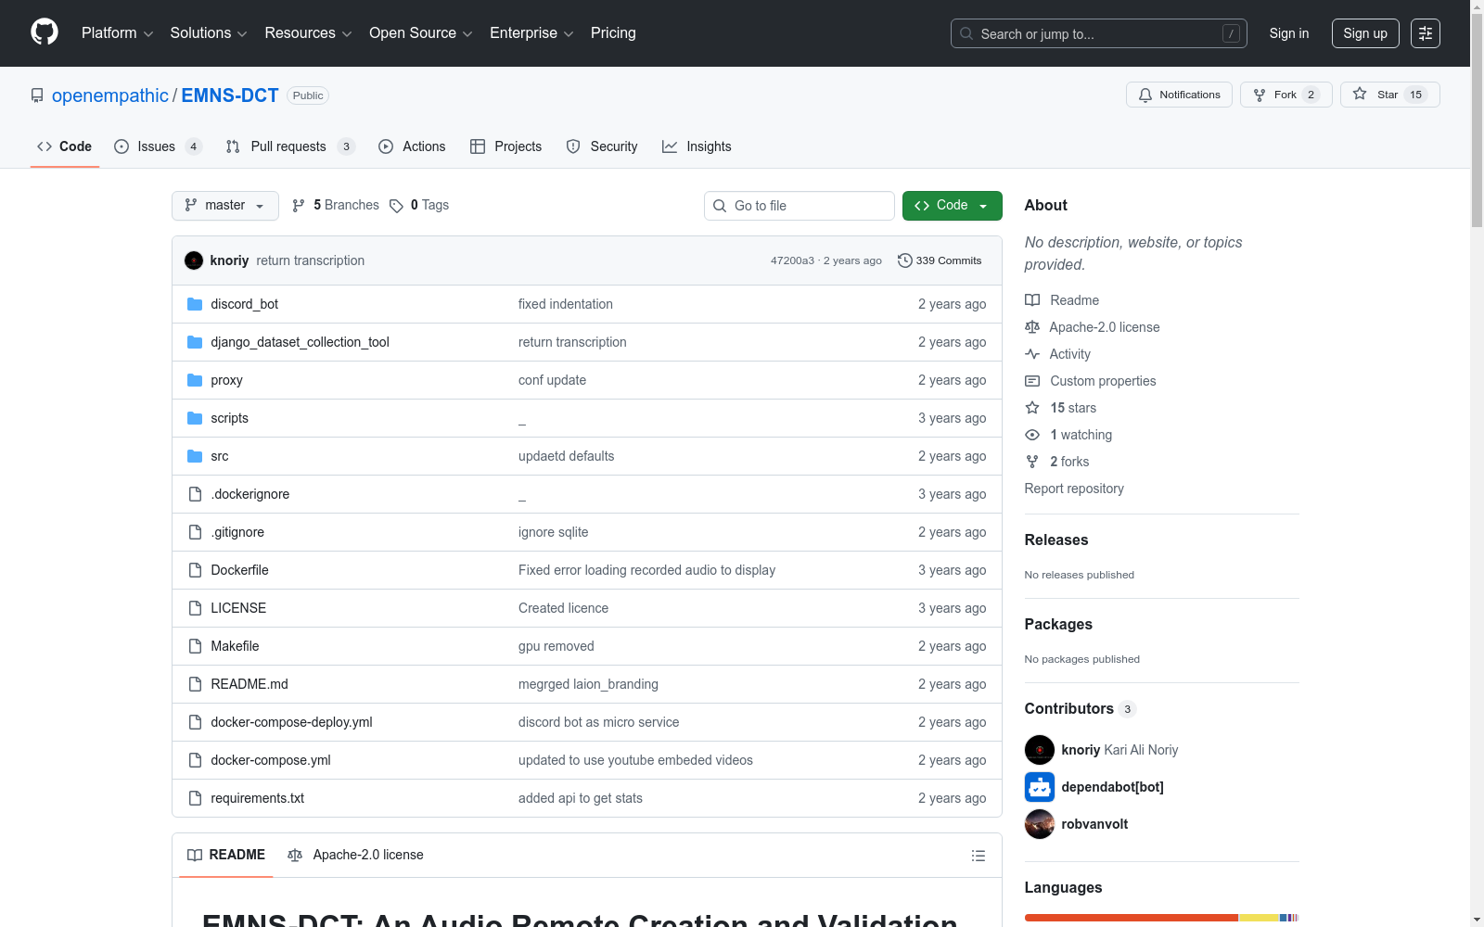Open the Projects tab
The width and height of the screenshot is (1484, 927).
tap(505, 146)
